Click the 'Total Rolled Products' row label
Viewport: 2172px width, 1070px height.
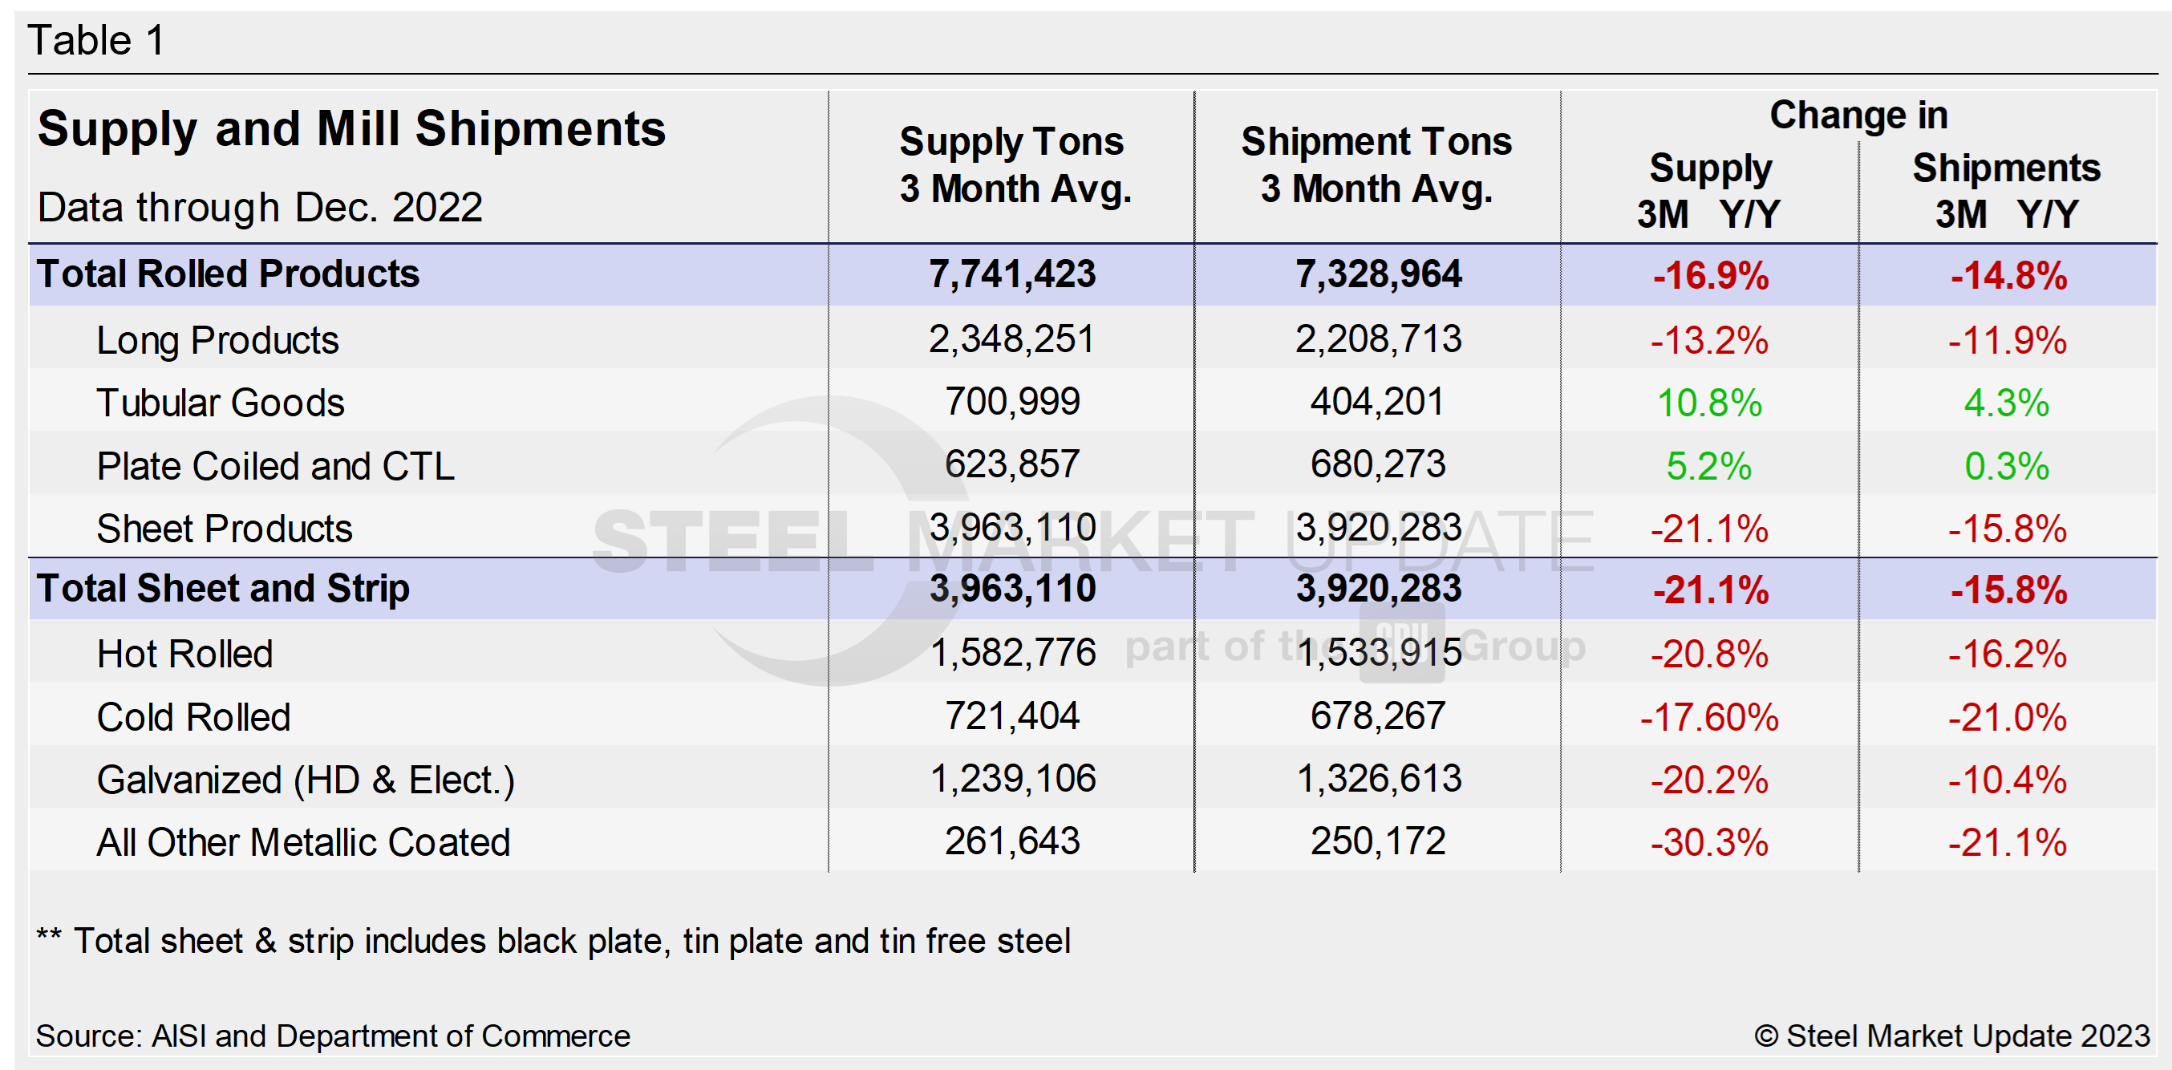point(228,274)
